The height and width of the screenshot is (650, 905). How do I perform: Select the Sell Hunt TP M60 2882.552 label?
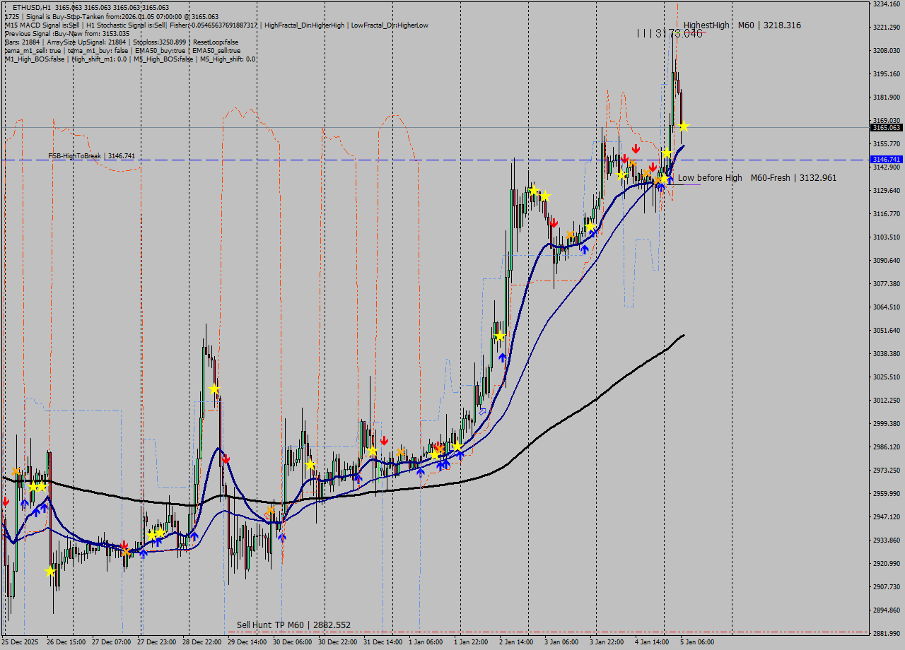point(293,625)
